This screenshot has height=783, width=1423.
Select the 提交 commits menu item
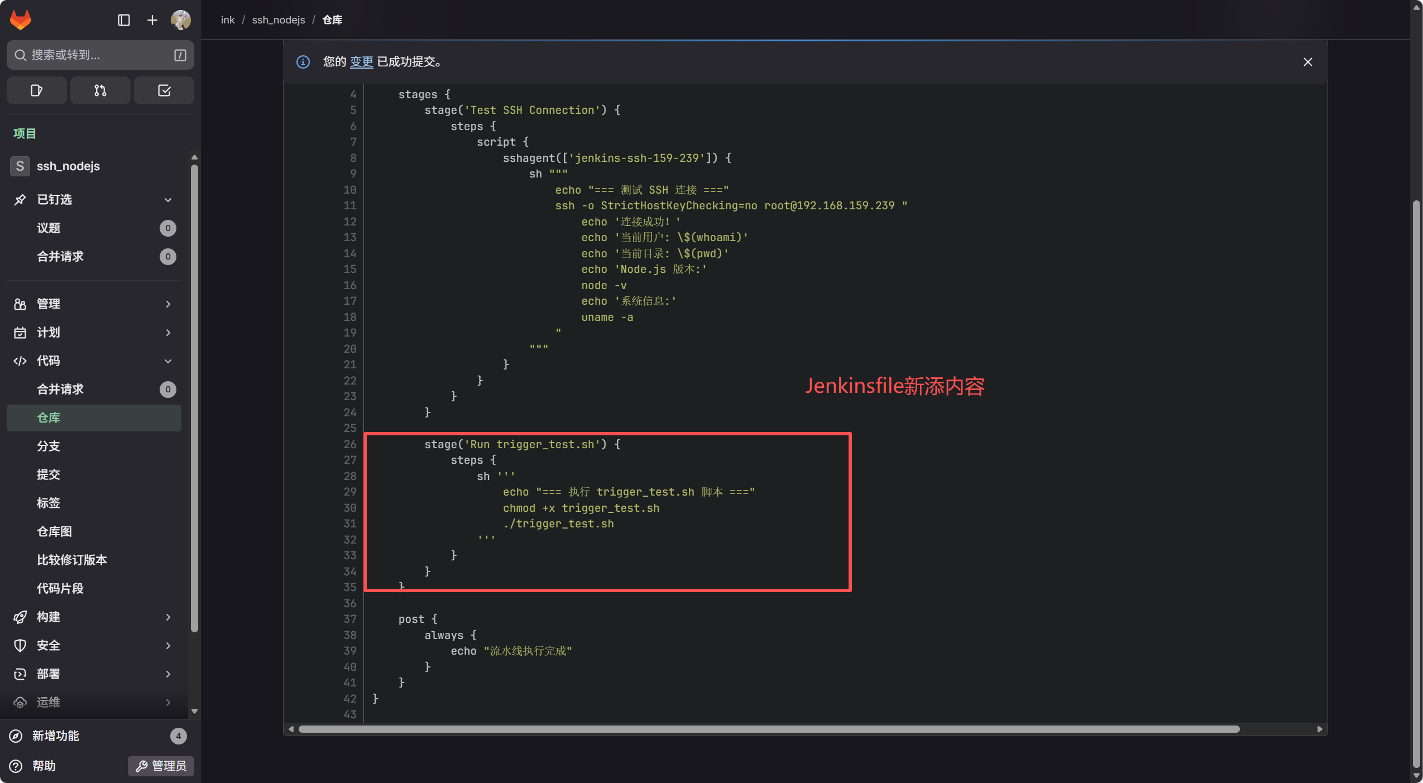coord(49,474)
